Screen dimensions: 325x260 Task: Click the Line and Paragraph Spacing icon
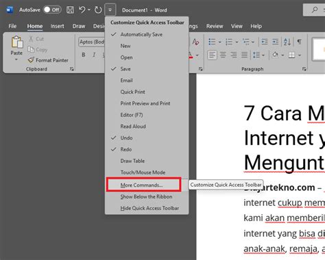256,55
